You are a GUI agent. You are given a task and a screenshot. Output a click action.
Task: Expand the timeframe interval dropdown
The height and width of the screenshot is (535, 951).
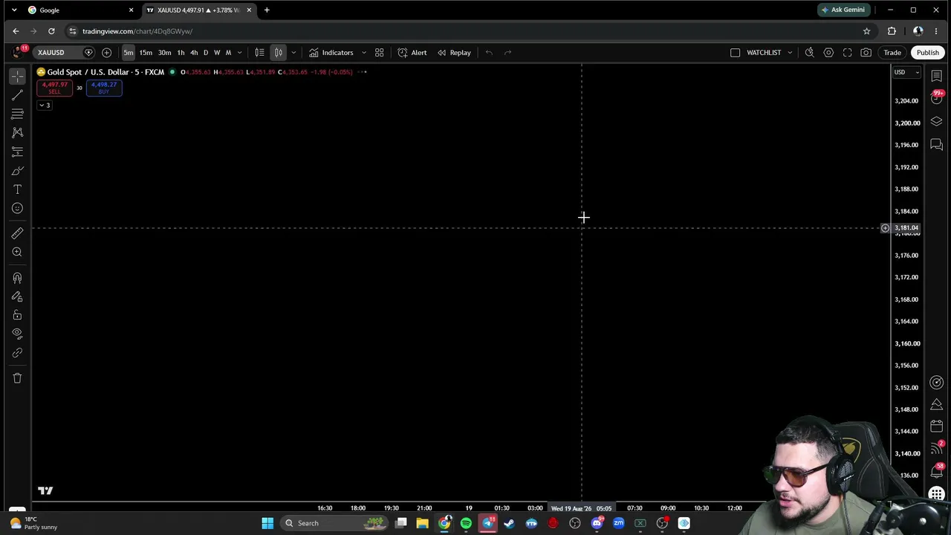pos(239,53)
